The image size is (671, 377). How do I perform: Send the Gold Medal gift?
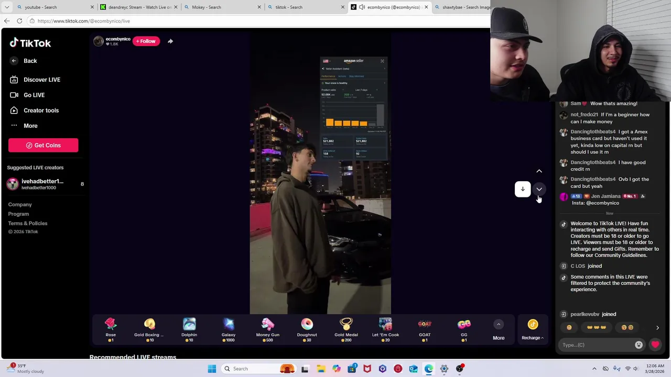346,330
